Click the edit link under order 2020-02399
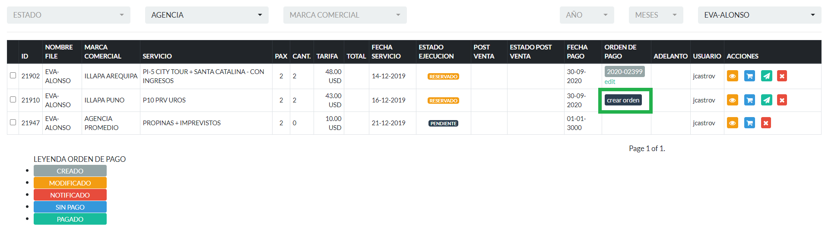 (x=609, y=82)
